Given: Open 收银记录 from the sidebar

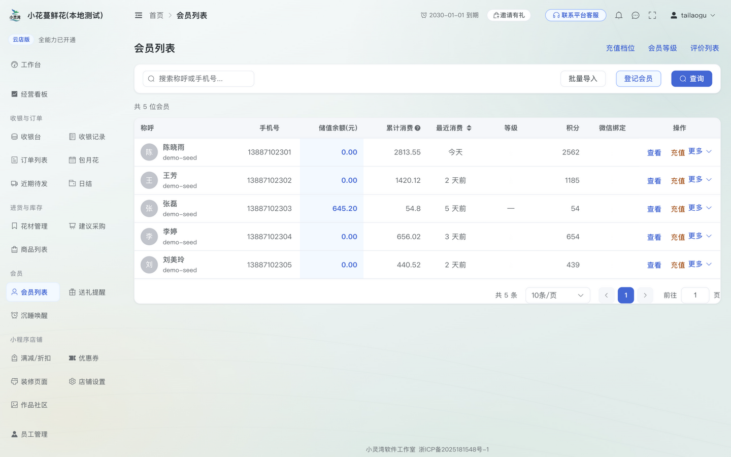Looking at the screenshot, I should click(x=87, y=137).
